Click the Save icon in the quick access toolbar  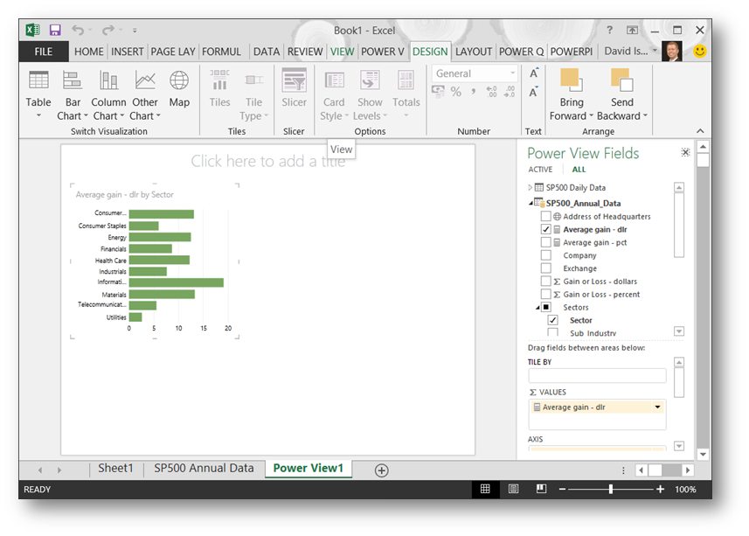[x=55, y=30]
